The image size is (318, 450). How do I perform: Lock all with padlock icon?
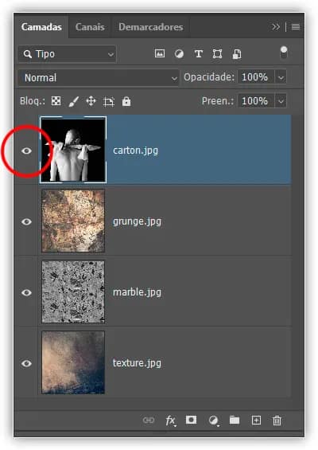pos(126,101)
